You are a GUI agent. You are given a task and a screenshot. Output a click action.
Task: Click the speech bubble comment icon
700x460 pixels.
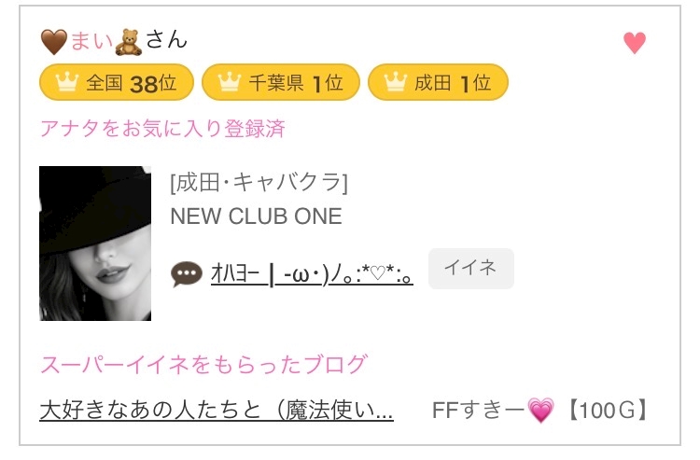click(187, 273)
